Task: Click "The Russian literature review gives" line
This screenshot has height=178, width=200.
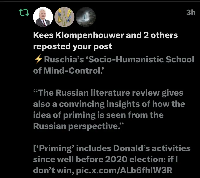Action: click(x=108, y=93)
